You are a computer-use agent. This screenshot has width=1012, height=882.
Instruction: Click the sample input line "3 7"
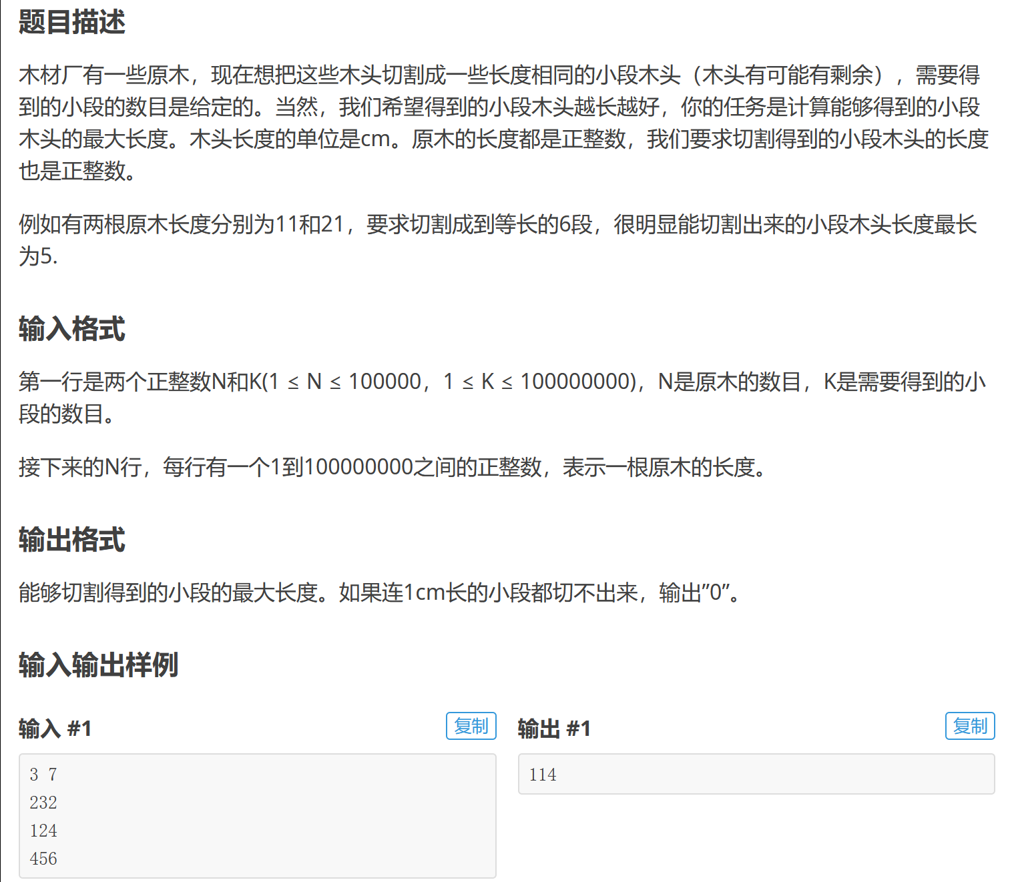(x=43, y=775)
